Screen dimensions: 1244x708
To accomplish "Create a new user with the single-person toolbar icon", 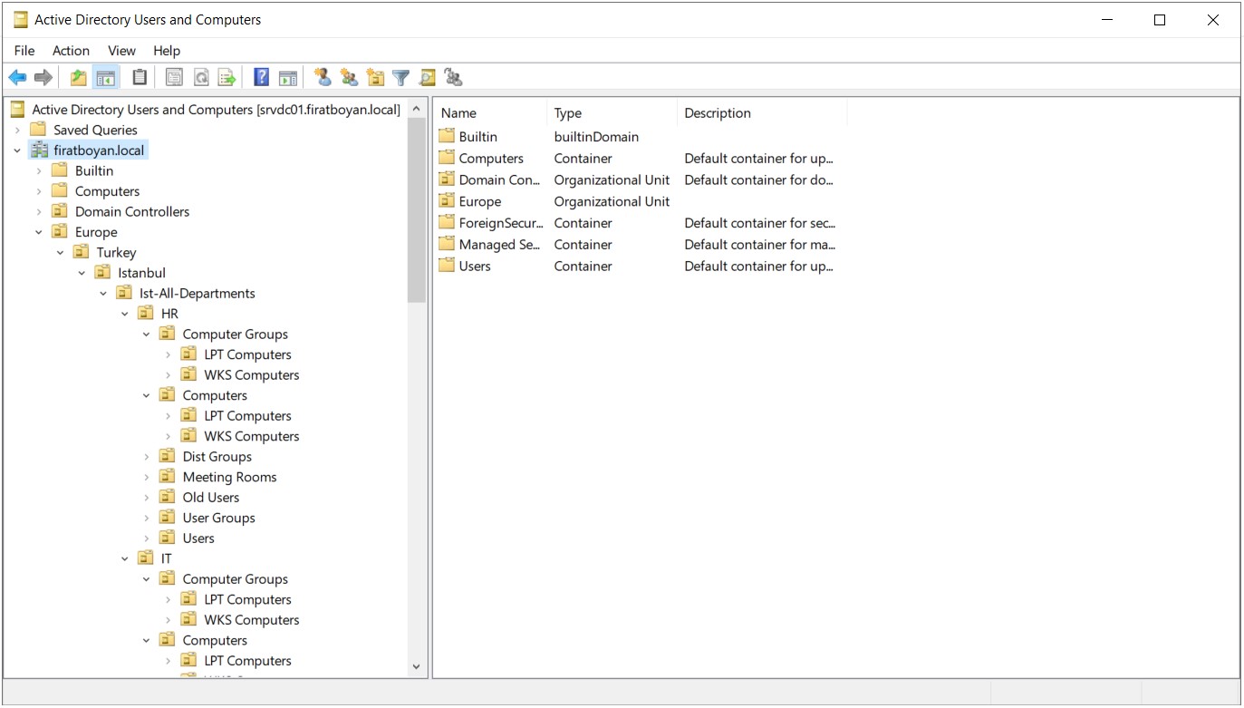I will coord(323,78).
